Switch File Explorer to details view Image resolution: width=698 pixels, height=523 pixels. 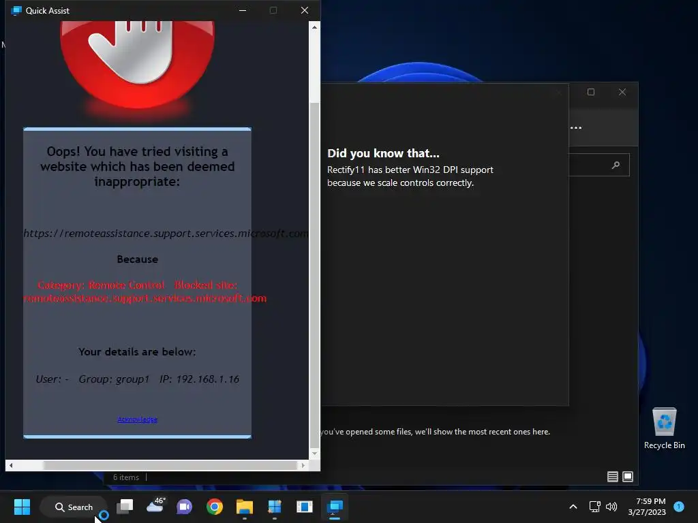tap(613, 477)
